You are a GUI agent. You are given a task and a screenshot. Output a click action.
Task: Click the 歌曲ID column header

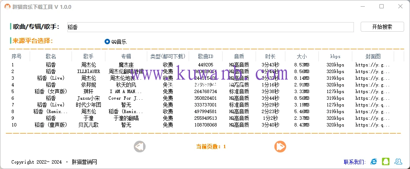click(205, 56)
